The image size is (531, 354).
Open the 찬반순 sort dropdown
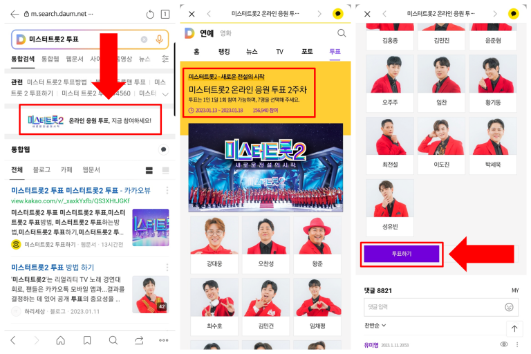[375, 326]
